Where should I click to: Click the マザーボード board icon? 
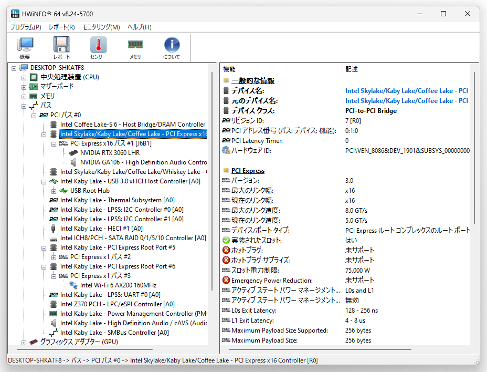pyautogui.click(x=34, y=87)
